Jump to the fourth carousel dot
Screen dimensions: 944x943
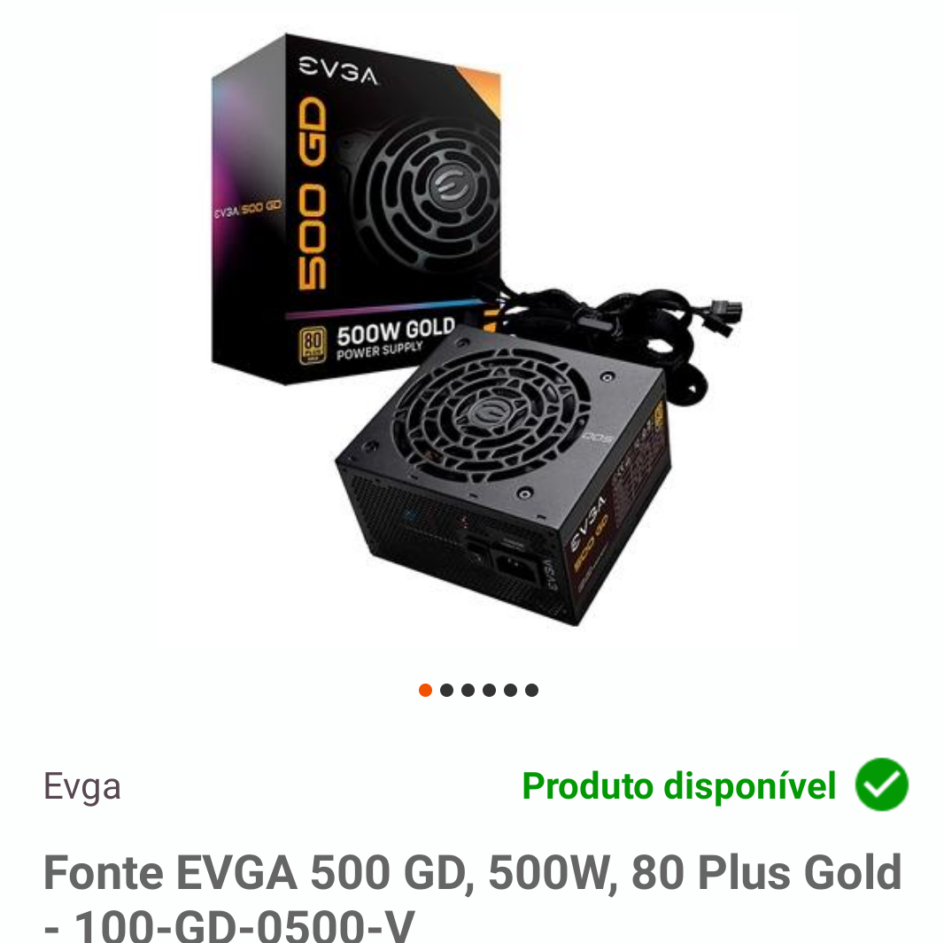pos(489,690)
